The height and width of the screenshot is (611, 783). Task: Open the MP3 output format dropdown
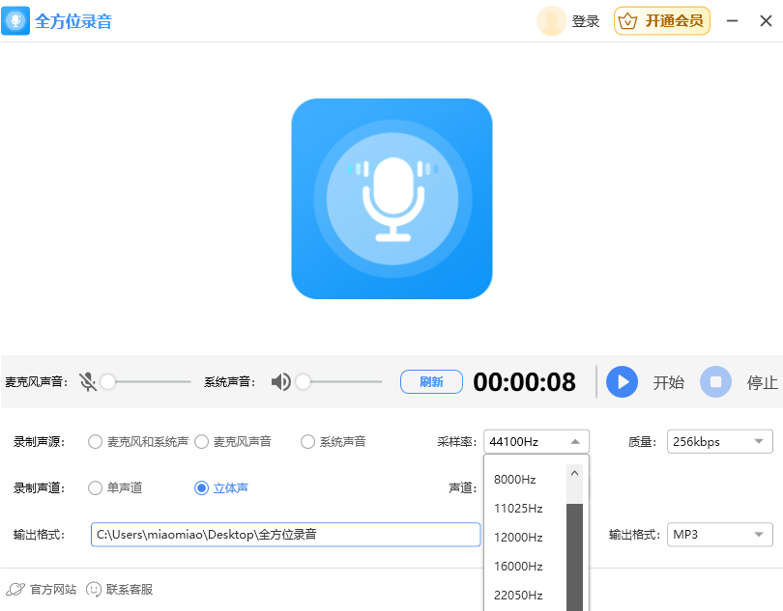coord(719,535)
